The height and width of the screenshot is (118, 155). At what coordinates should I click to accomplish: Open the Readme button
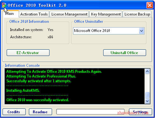(x=40, y=112)
